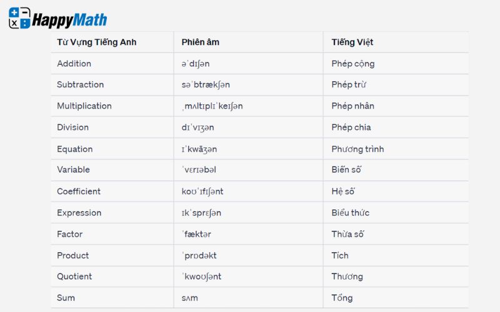Select the "Equation" table entry
The image size is (500, 312).
point(74,149)
